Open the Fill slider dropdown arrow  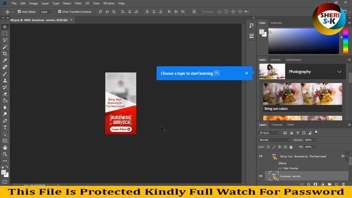(315, 147)
